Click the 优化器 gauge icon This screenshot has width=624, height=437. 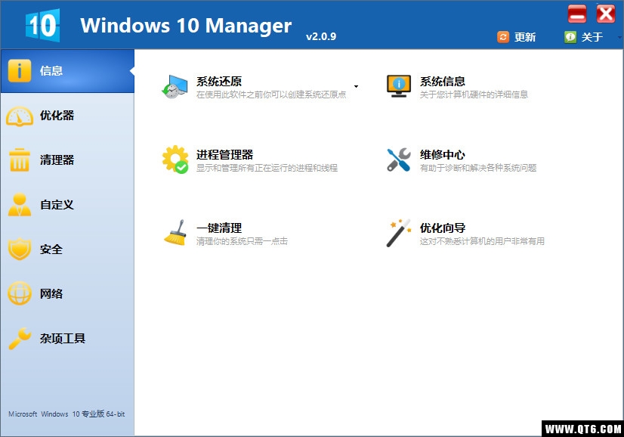click(19, 116)
